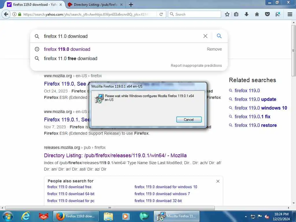Click the scroll right arrow

288,208
